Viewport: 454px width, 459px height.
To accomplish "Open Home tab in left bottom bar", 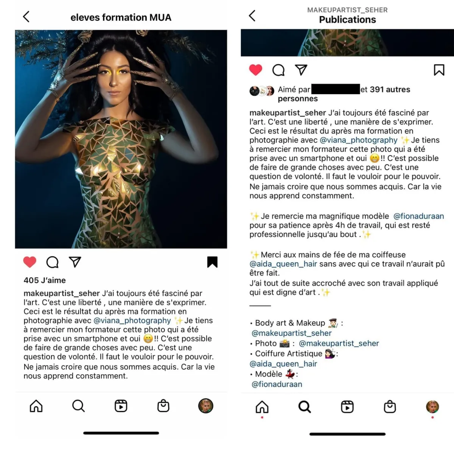I will 36,406.
